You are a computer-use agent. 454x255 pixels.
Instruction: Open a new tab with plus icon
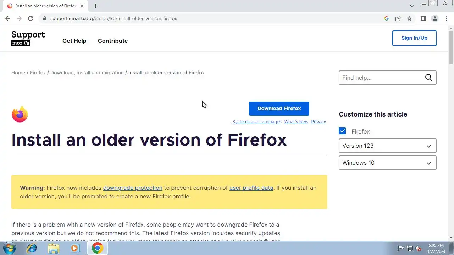tap(96, 6)
